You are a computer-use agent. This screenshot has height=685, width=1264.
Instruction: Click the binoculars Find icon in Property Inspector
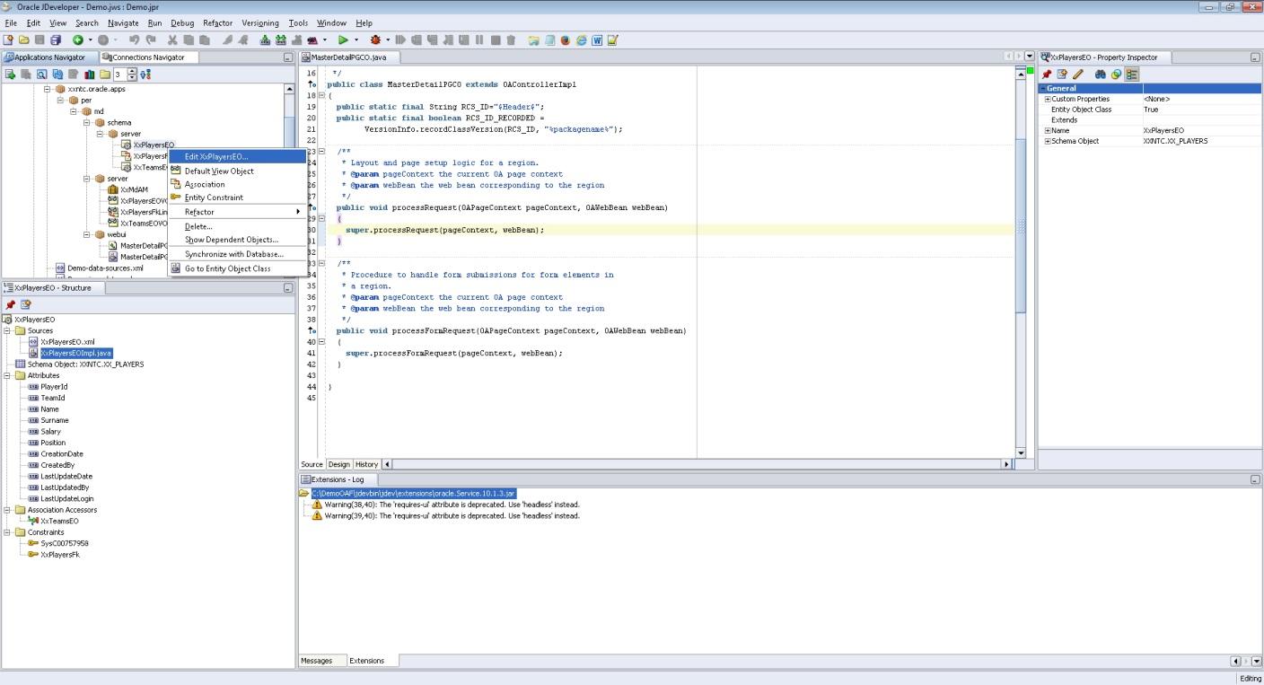tap(1101, 75)
